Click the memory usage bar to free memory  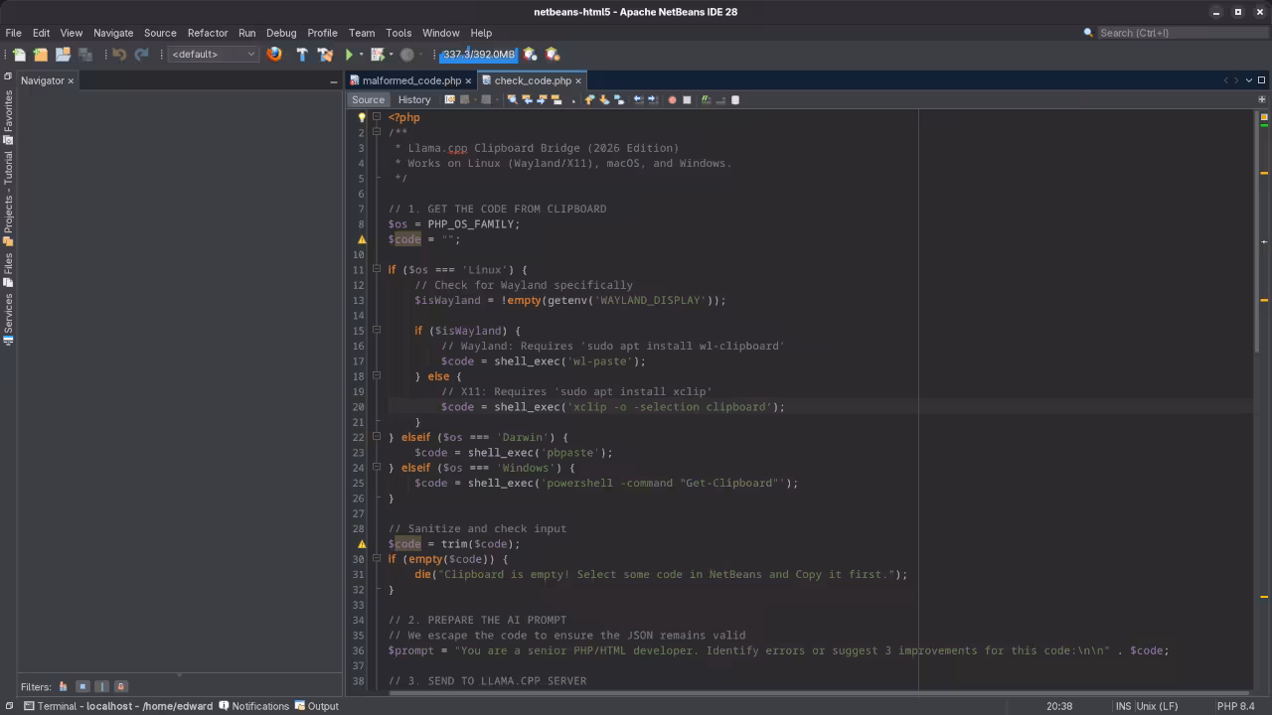click(477, 55)
